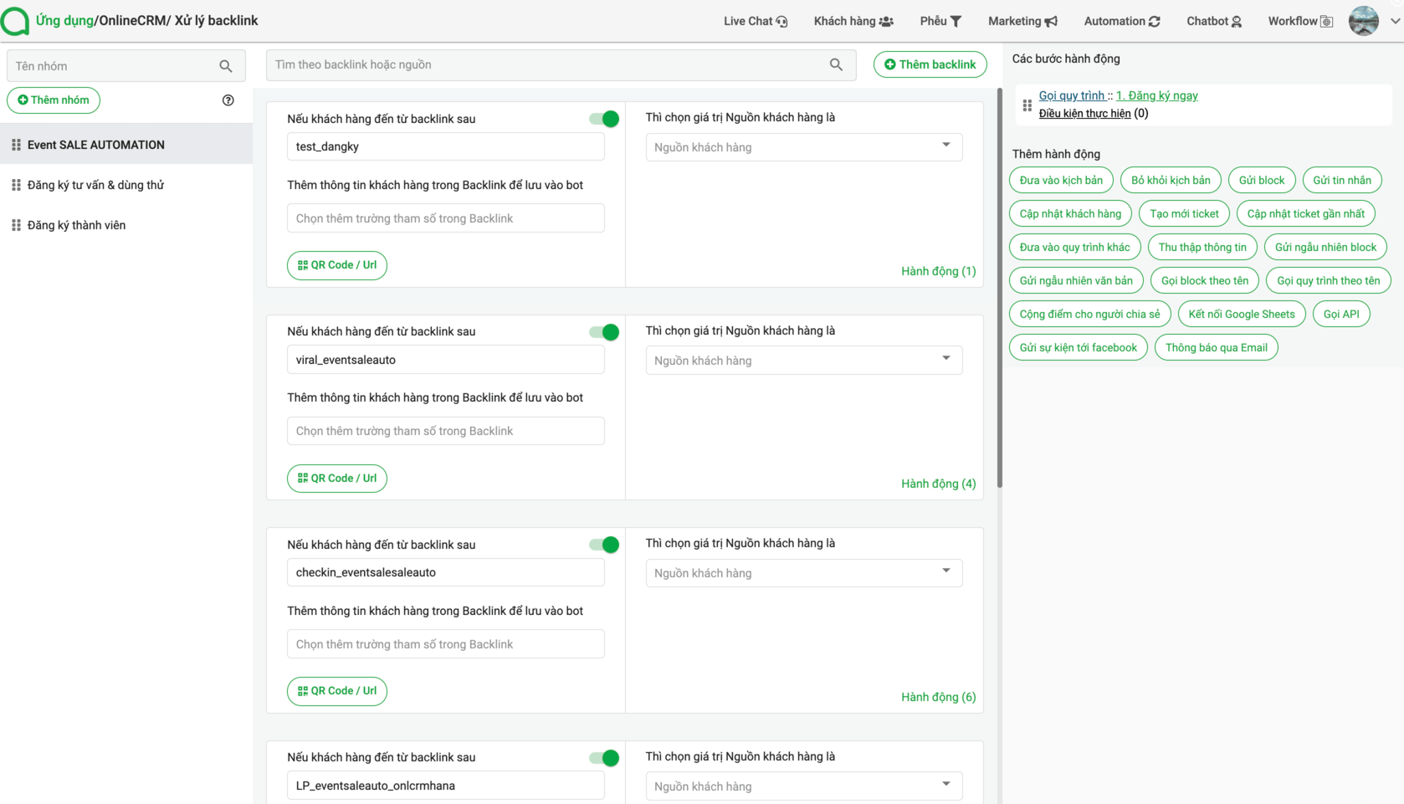Open the Automation menu
Screen dimensions: 1404x804
click(x=1121, y=21)
